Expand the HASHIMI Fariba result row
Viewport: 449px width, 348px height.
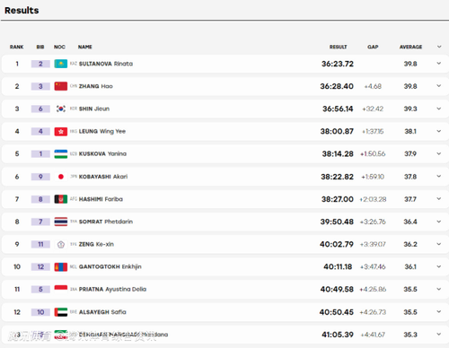tap(439, 199)
